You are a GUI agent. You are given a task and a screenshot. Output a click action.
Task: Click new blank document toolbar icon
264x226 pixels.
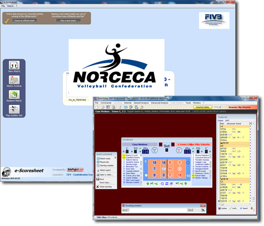(97, 107)
